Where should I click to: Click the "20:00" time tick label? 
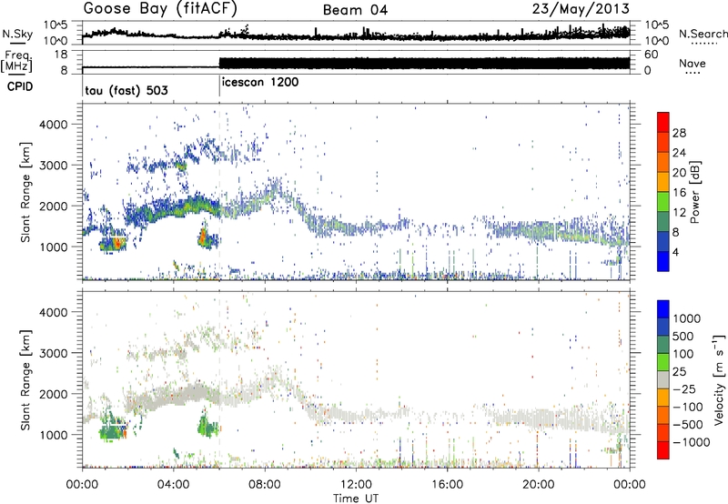538,485
